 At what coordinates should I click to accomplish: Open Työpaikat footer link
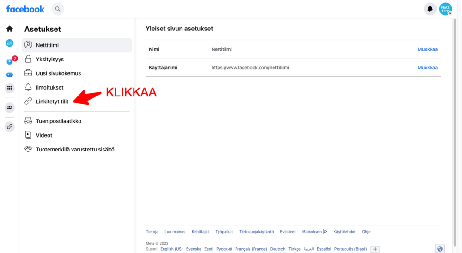click(x=224, y=232)
